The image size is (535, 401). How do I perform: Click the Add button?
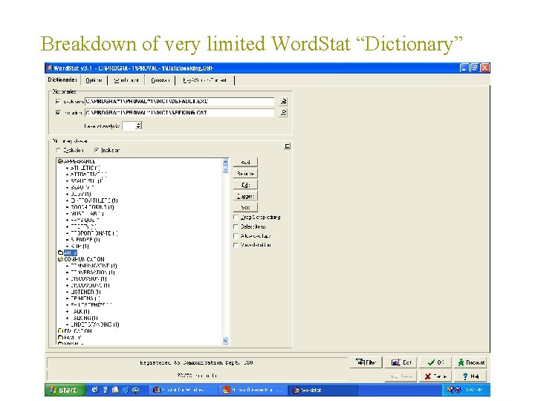(x=245, y=163)
